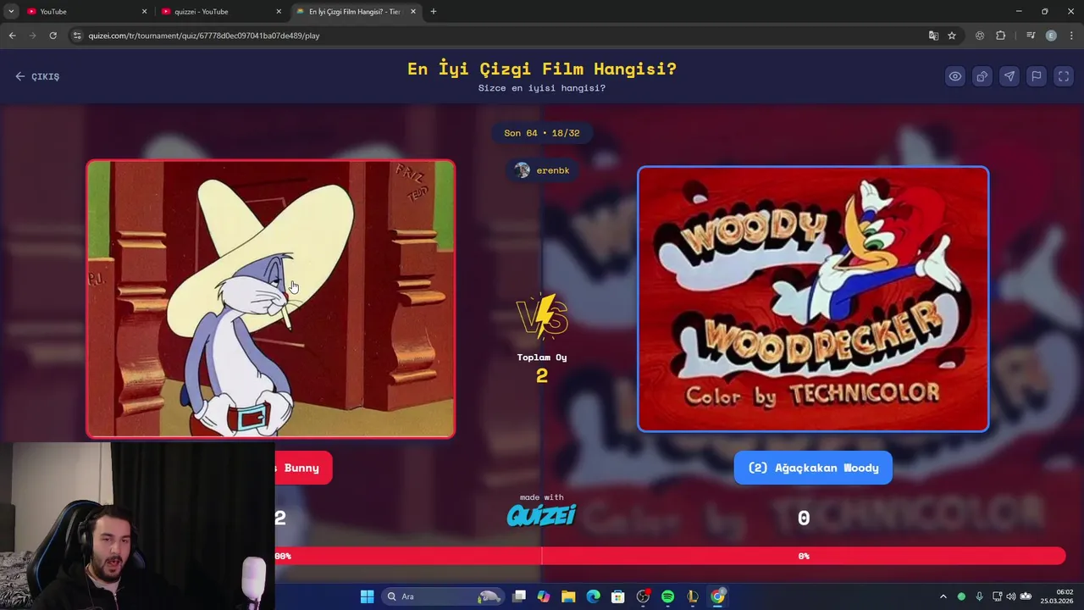Click the Son 64 • 18/32 round badge
This screenshot has width=1084, height=610.
pyautogui.click(x=542, y=133)
